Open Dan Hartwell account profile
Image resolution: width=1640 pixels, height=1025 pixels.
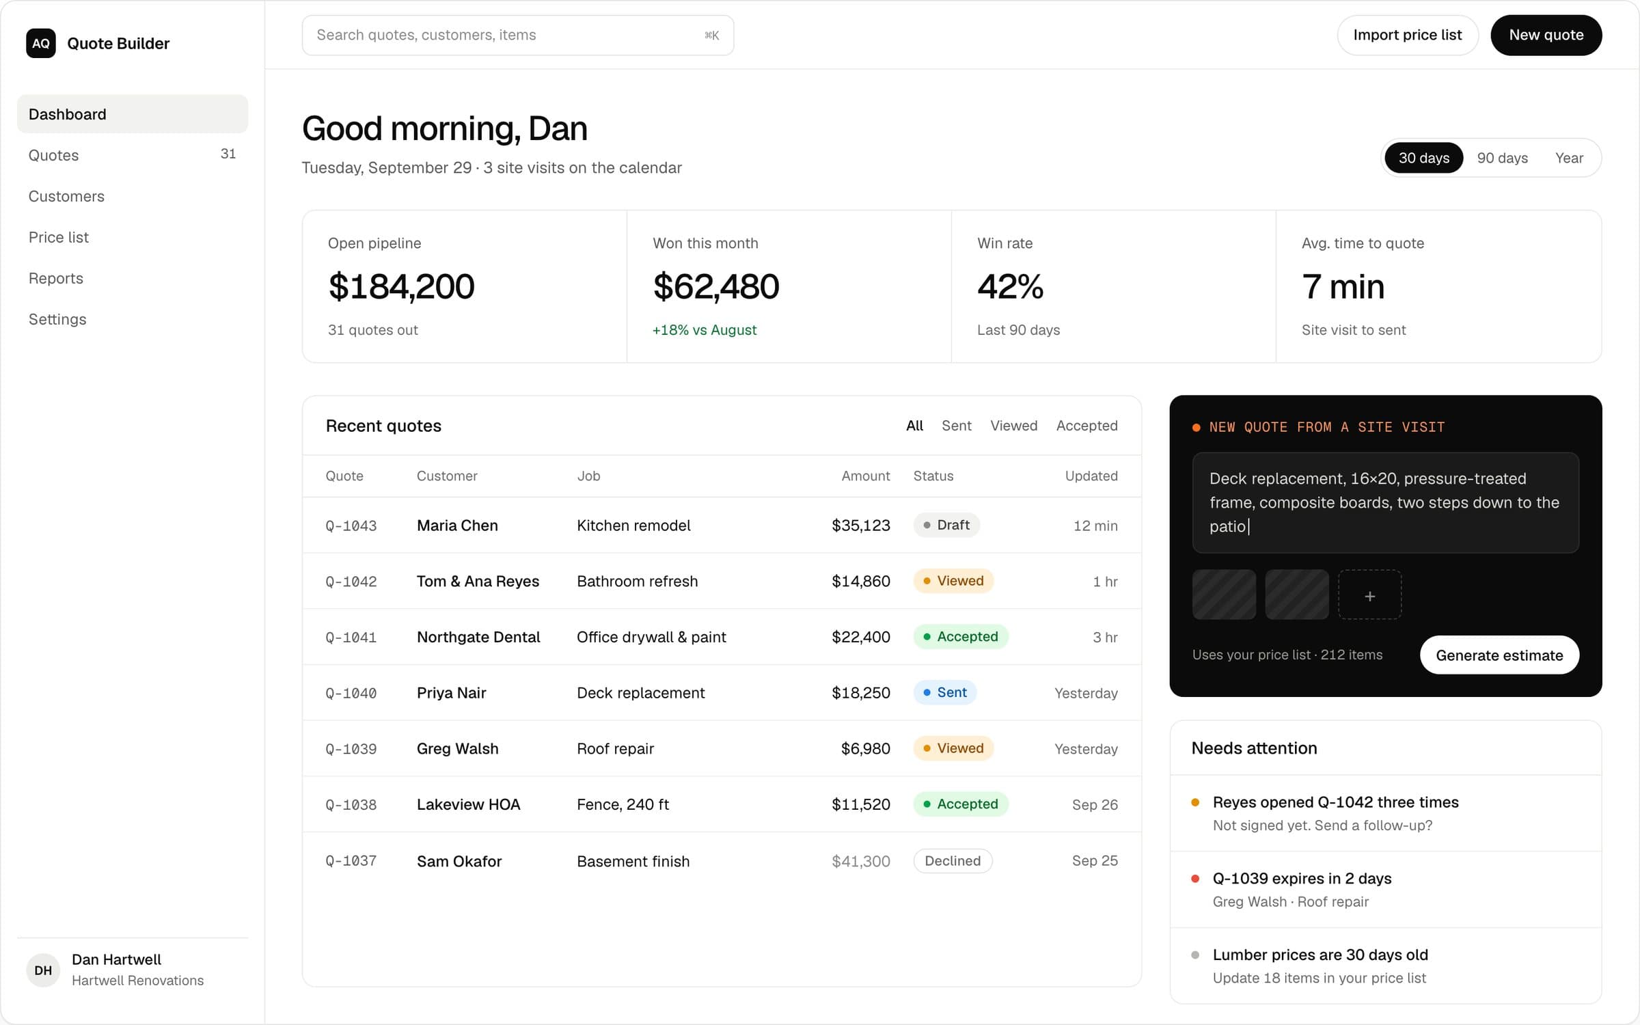point(133,970)
